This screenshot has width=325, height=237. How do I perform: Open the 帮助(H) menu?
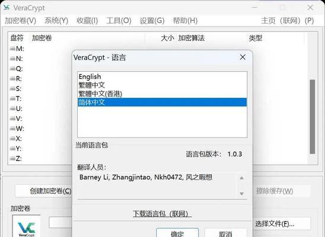(x=185, y=21)
